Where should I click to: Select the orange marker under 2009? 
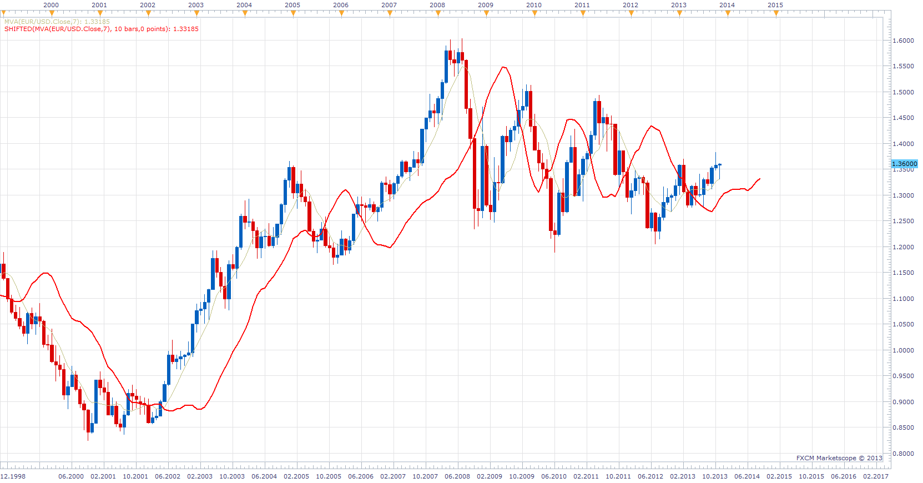pos(486,13)
